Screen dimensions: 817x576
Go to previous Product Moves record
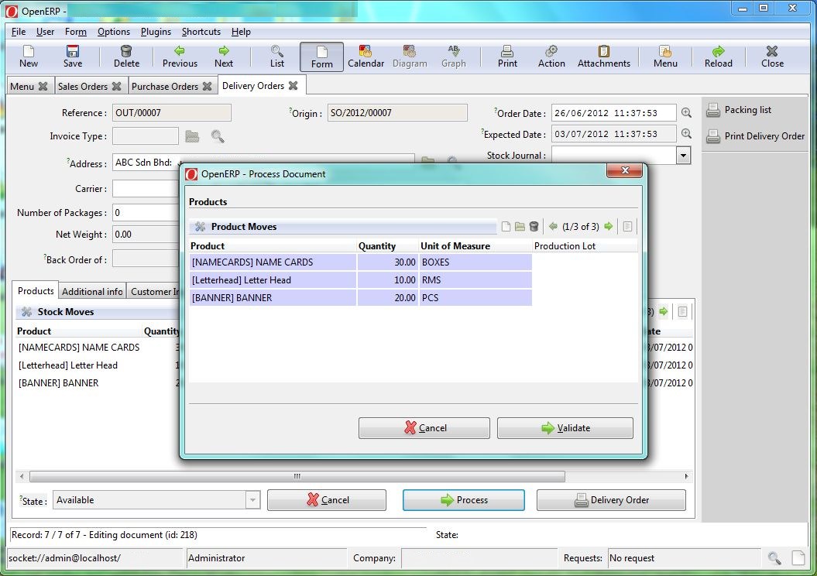coord(554,227)
